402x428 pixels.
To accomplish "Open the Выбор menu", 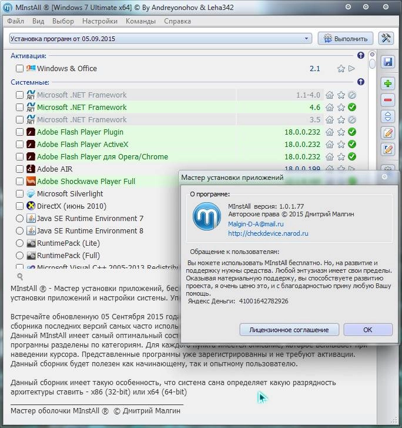I will click(x=63, y=21).
